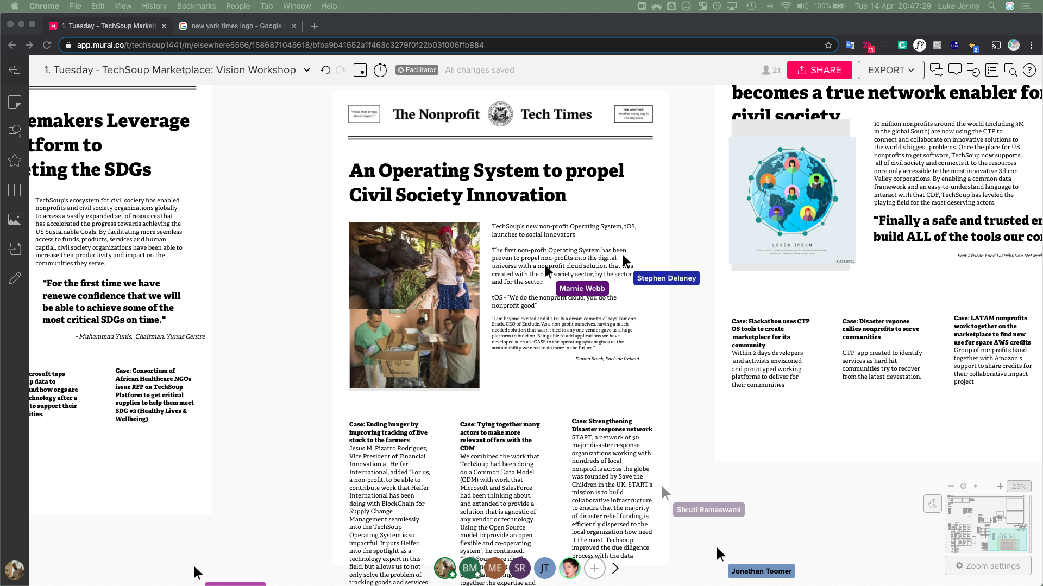
Task: Open the images tool in left sidebar
Action: [x=15, y=219]
